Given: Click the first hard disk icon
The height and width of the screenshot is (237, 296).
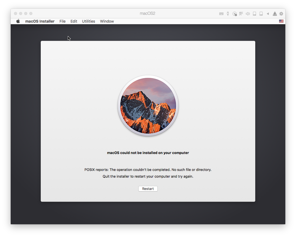Looking at the screenshot, I should point(254,13).
